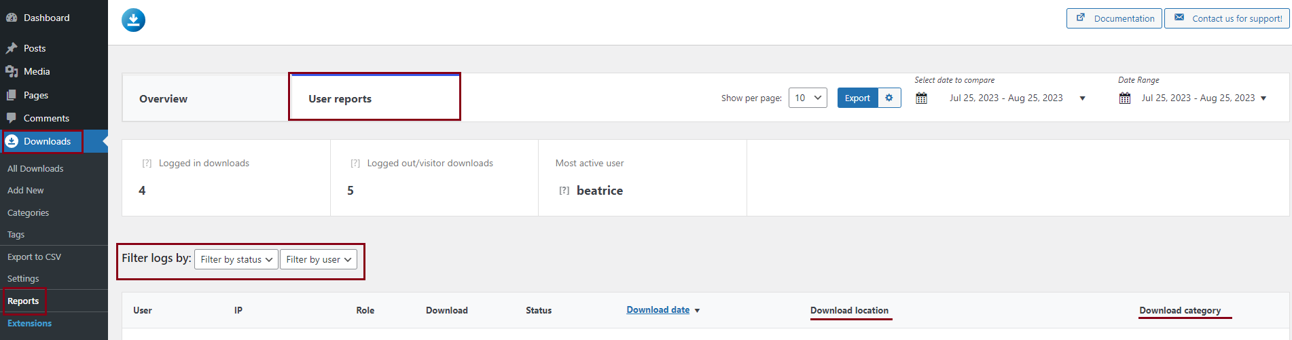
Task: Click the Media icon in sidebar
Action: [x=12, y=71]
